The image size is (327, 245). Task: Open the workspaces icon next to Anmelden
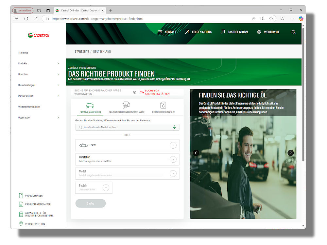click(39, 10)
